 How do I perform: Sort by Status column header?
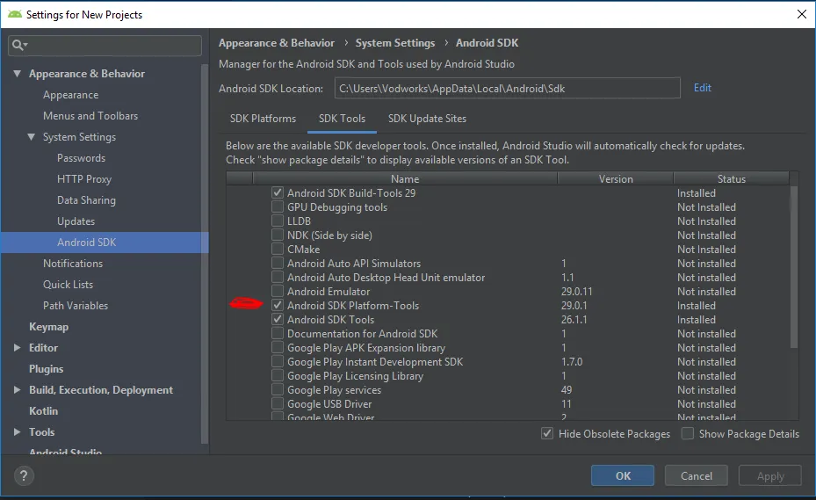click(x=731, y=178)
